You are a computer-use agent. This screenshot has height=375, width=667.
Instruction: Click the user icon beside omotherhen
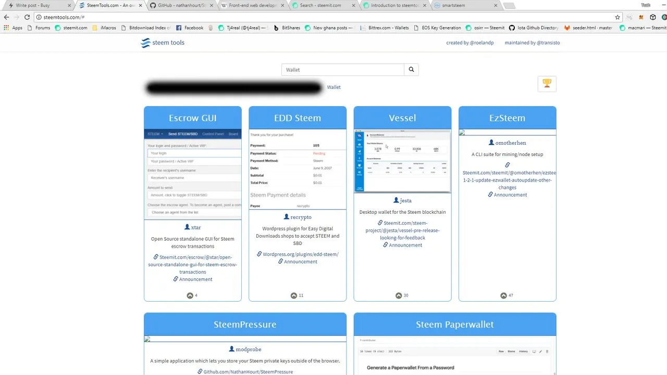click(x=491, y=142)
